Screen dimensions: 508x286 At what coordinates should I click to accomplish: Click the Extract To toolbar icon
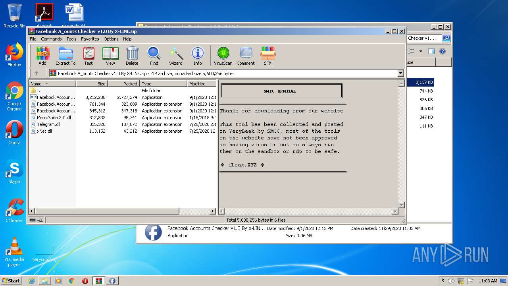click(x=65, y=56)
